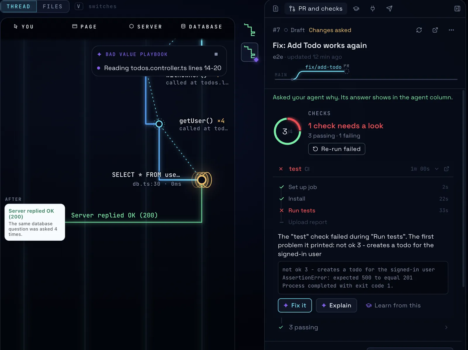Collapse the test CI check dropdown chevron
Image resolution: width=468 pixels, height=350 pixels.
436,169
